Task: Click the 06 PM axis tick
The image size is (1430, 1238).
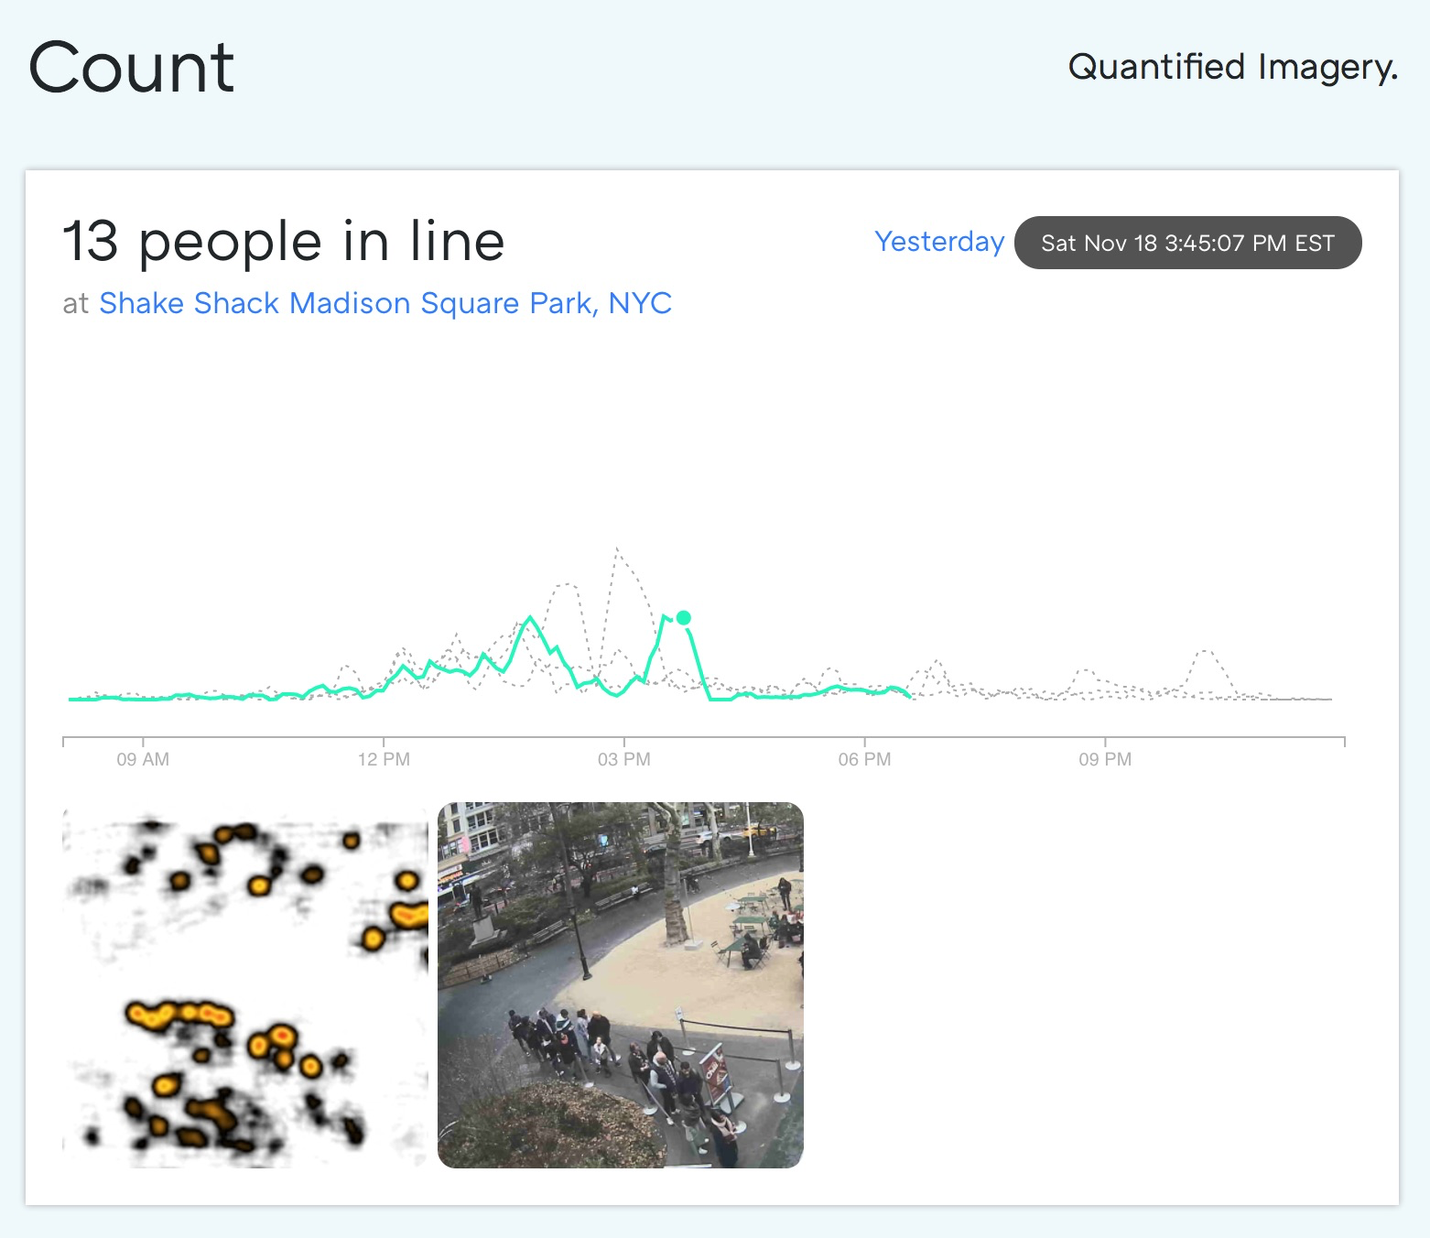Action: click(x=864, y=759)
